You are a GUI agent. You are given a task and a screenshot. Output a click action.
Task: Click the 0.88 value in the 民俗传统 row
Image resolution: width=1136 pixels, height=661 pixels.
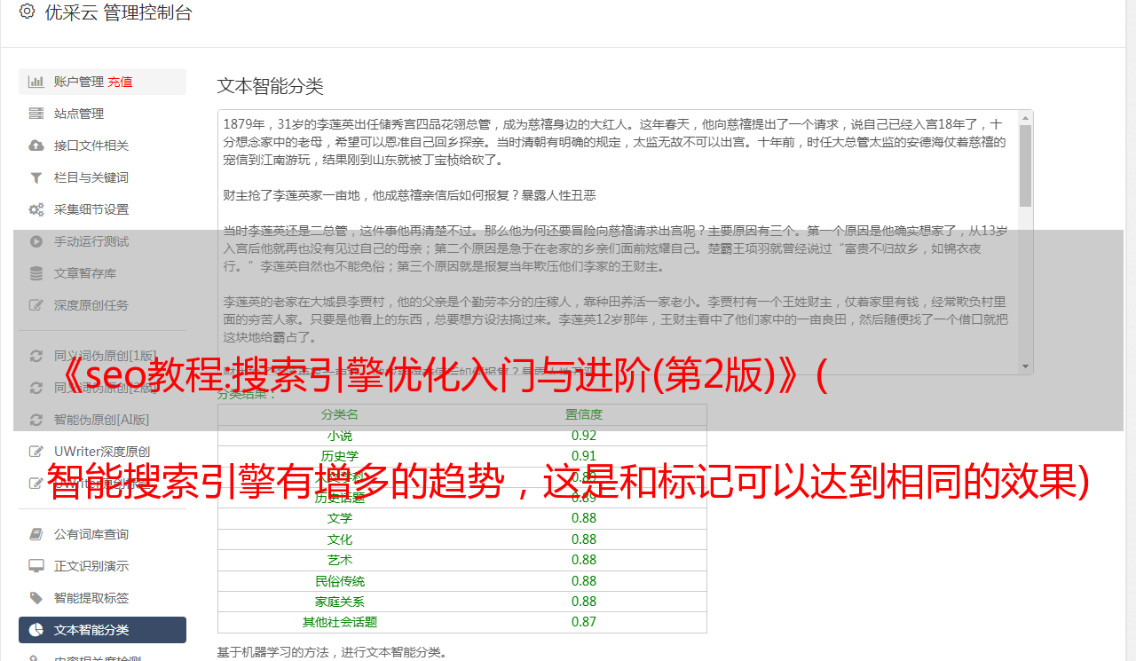[x=584, y=581]
